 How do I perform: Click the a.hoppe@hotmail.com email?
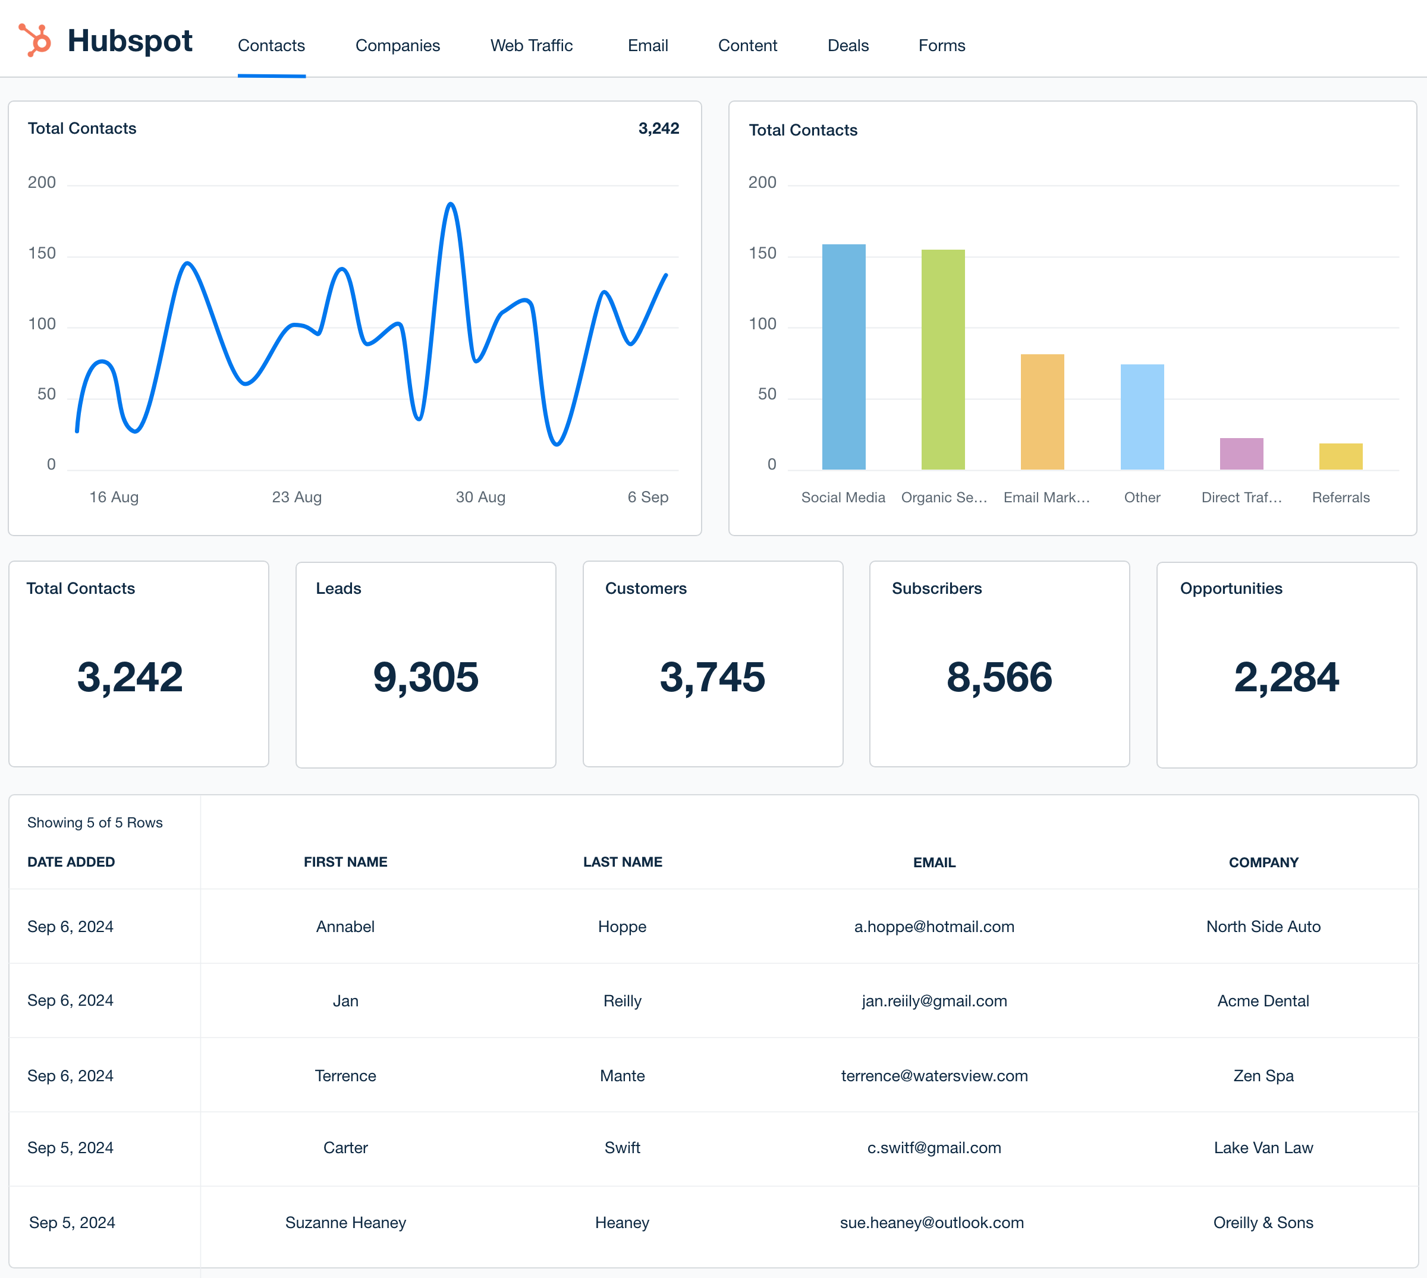[x=933, y=926]
